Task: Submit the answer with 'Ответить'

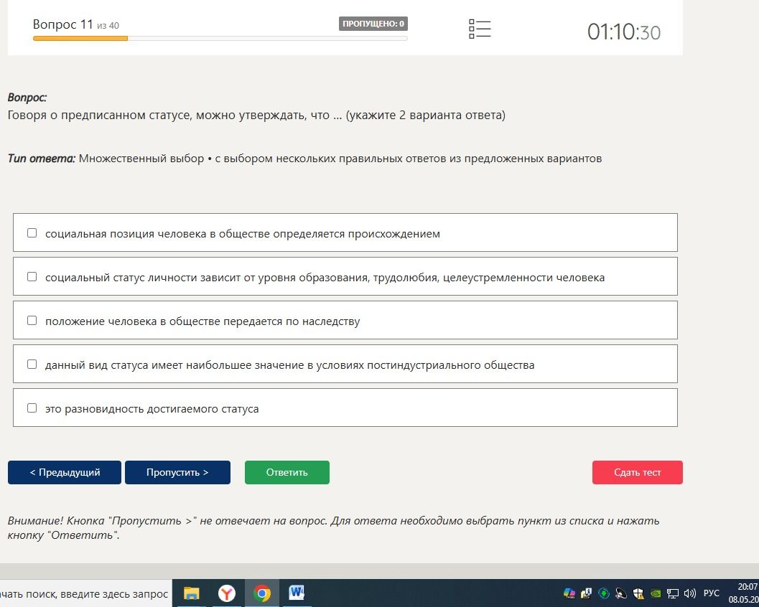Action: pyautogui.click(x=287, y=473)
